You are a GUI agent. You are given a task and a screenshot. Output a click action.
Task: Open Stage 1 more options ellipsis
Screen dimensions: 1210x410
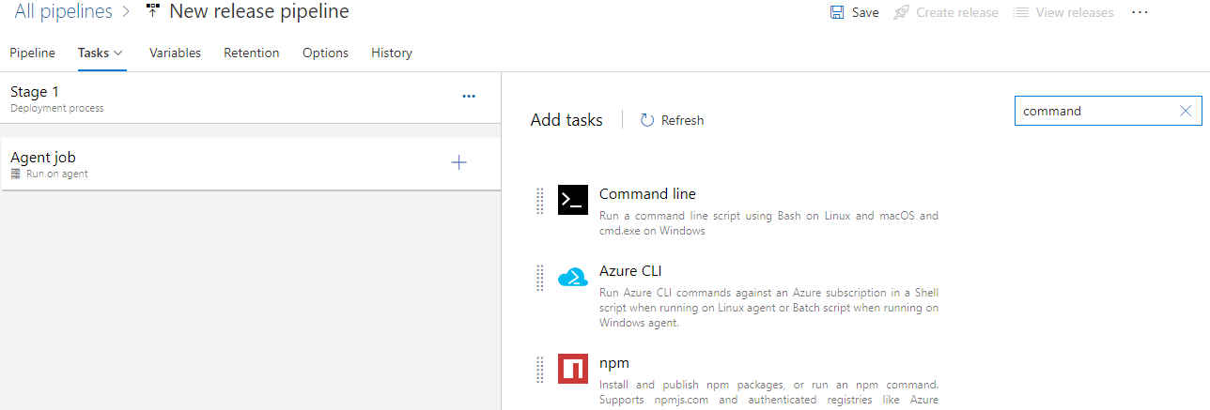469,97
